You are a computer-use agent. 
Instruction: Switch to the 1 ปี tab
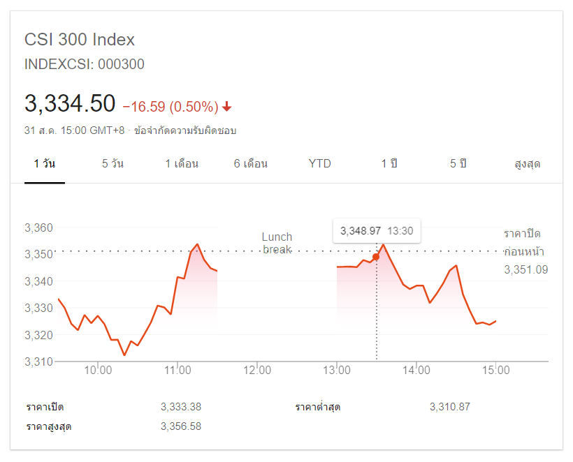[x=389, y=164]
